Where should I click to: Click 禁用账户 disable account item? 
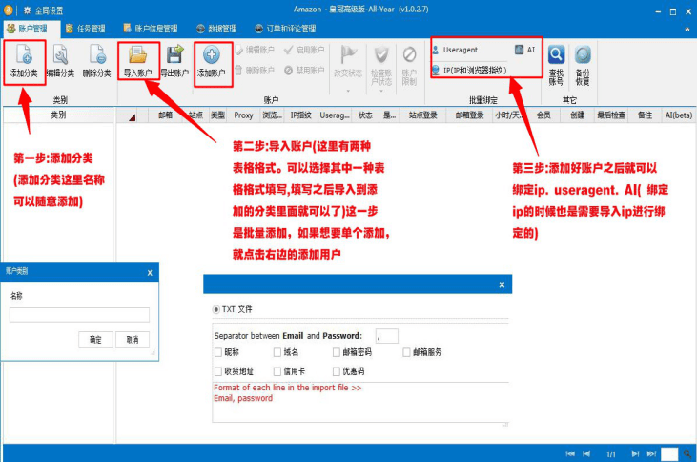[x=304, y=70]
